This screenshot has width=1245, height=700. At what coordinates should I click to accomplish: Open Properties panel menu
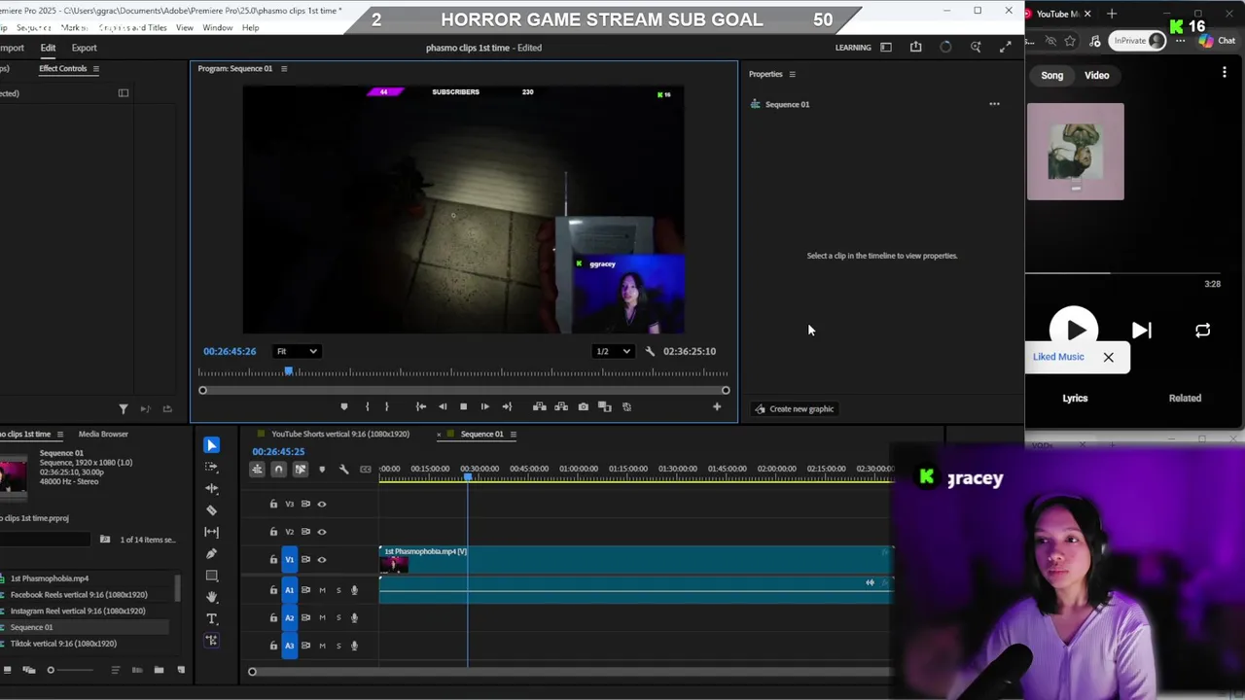pos(792,74)
